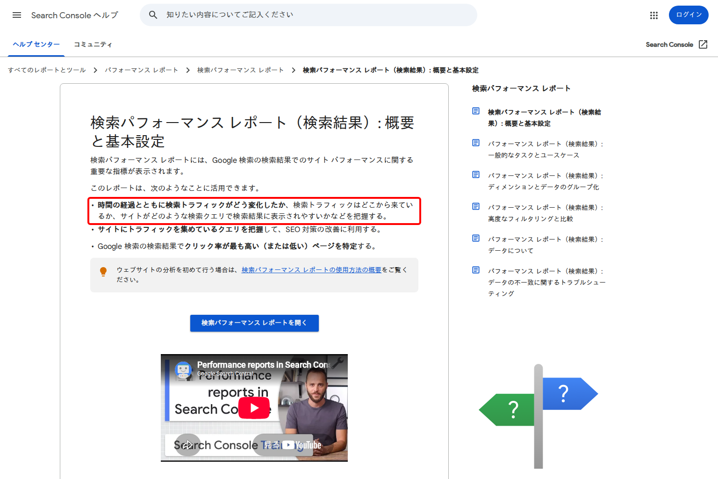The height and width of the screenshot is (479, 718).
Task: Click the ログイン button
Action: click(689, 15)
